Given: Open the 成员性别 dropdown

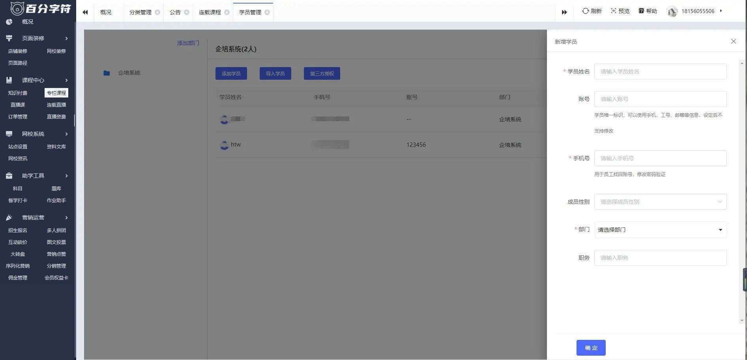Looking at the screenshot, I should click(x=660, y=202).
